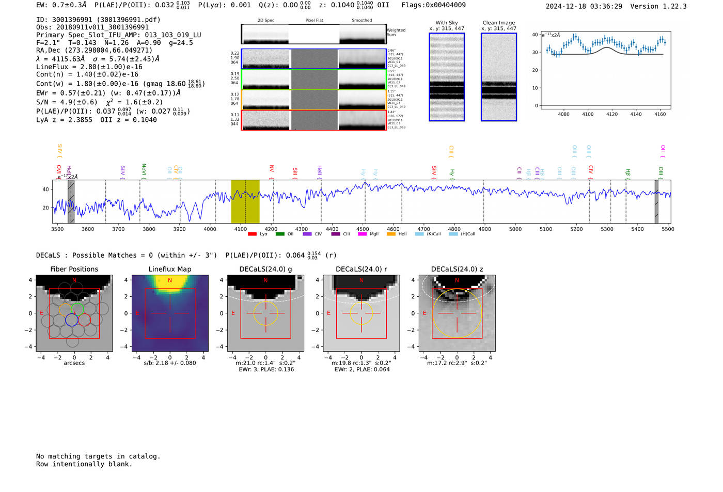Click the magenta MgII legend swatch
723x492 pixels.
(363, 234)
